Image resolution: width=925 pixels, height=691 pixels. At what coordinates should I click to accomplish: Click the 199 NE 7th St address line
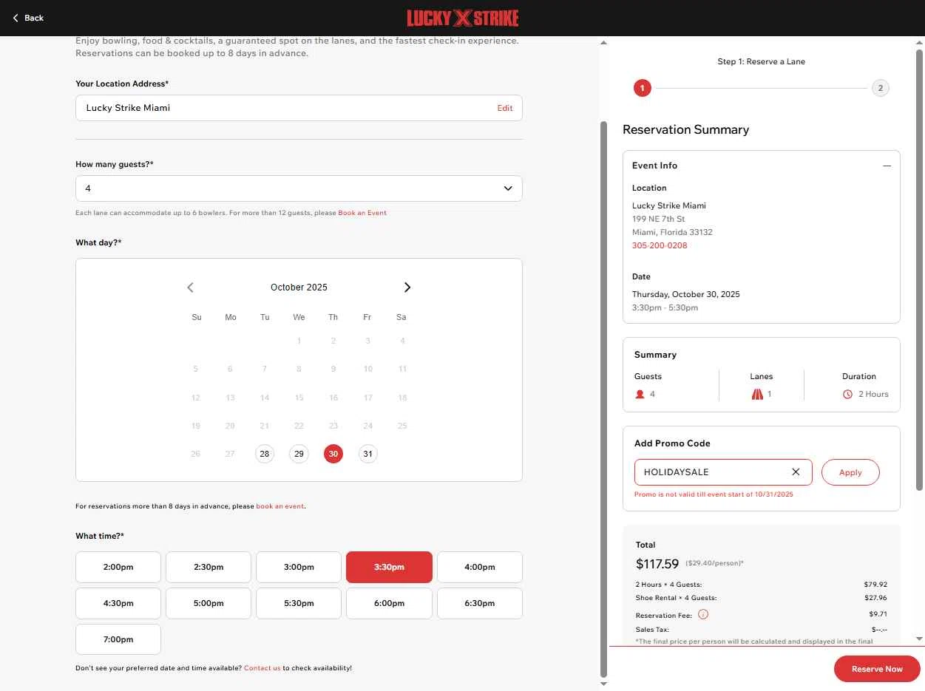point(659,219)
